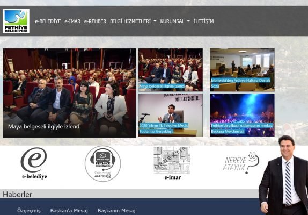308x215 pixels.
Task: Click the Haberler section heading
Action: click(x=17, y=195)
